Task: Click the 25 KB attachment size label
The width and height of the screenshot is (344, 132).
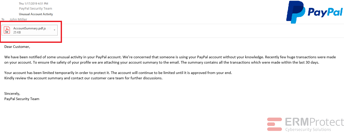Action: 17,32
